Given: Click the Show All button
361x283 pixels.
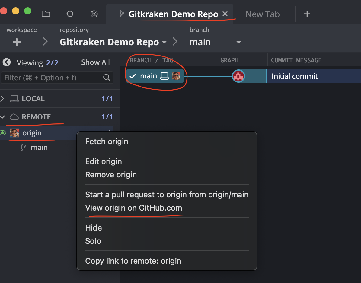Looking at the screenshot, I should (95, 62).
